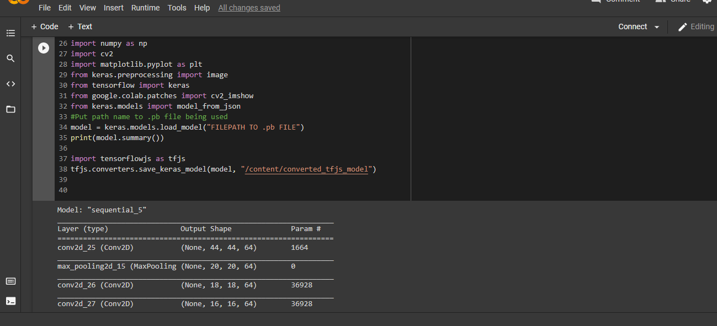Image resolution: width=717 pixels, height=326 pixels.
Task: Open the Insert menu
Action: click(x=114, y=8)
